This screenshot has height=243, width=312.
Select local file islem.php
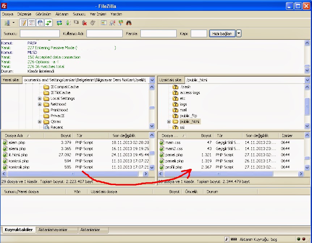pyautogui.click(x=17, y=142)
